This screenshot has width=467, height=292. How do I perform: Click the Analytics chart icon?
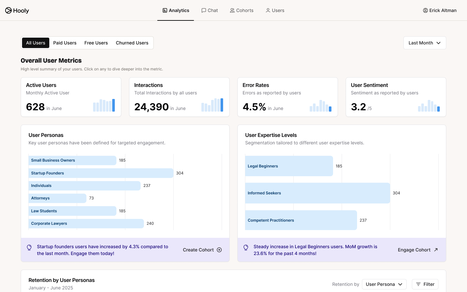pyautogui.click(x=165, y=10)
